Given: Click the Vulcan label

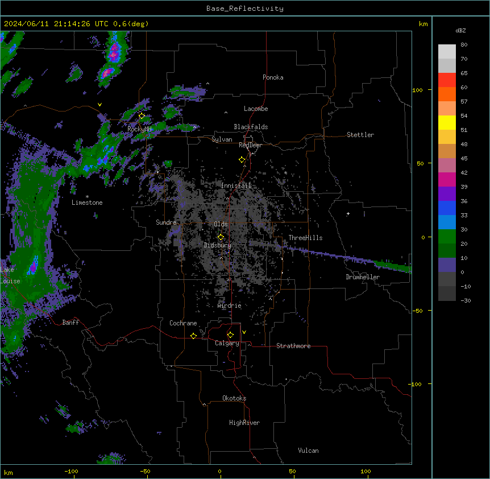Looking at the screenshot, I should point(309,451).
